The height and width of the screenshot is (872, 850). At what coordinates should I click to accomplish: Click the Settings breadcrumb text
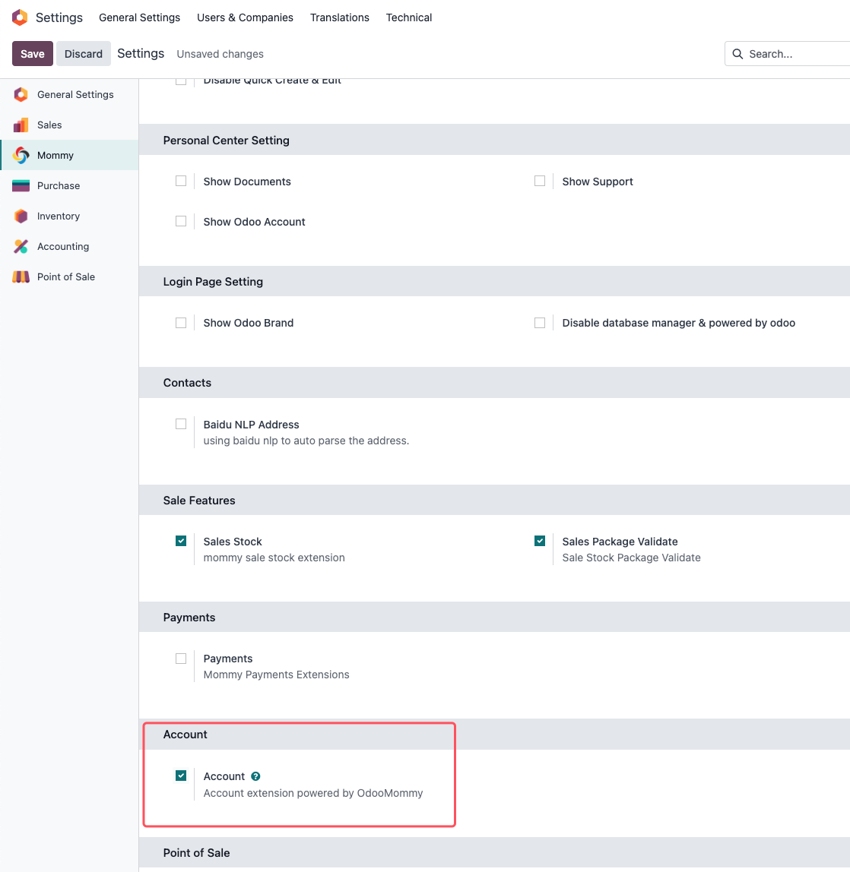click(x=141, y=53)
